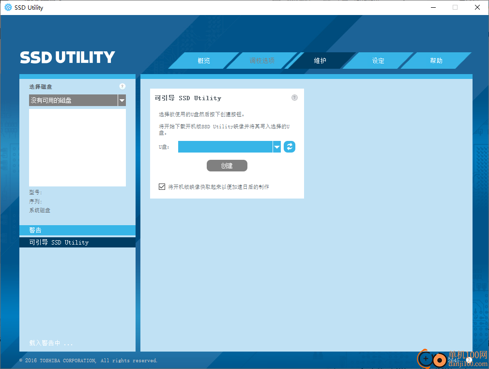Click the 创建 create button
489x369 pixels.
[227, 166]
